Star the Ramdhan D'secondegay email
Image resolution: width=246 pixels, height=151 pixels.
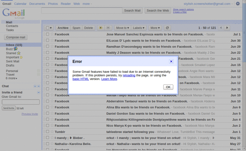tap(52, 47)
